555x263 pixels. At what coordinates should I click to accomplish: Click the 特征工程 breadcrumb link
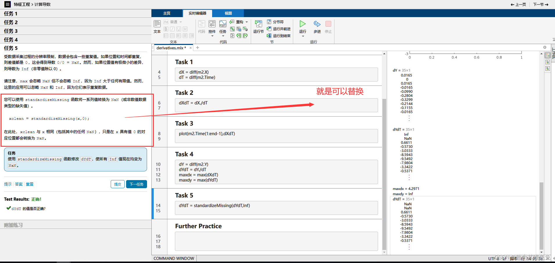click(x=22, y=4)
